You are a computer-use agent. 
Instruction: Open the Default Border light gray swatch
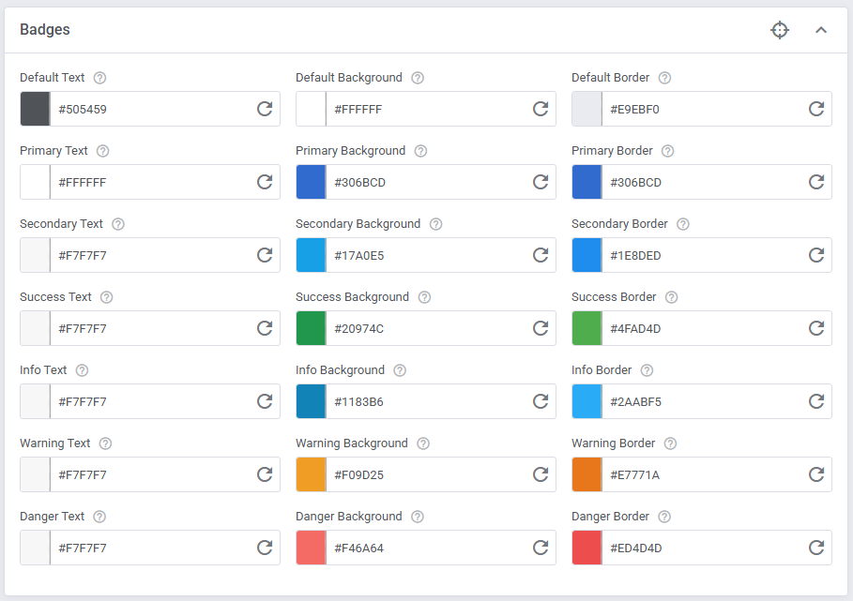click(586, 109)
